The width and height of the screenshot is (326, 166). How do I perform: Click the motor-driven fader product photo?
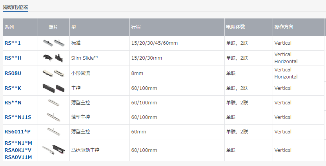tap(53, 150)
